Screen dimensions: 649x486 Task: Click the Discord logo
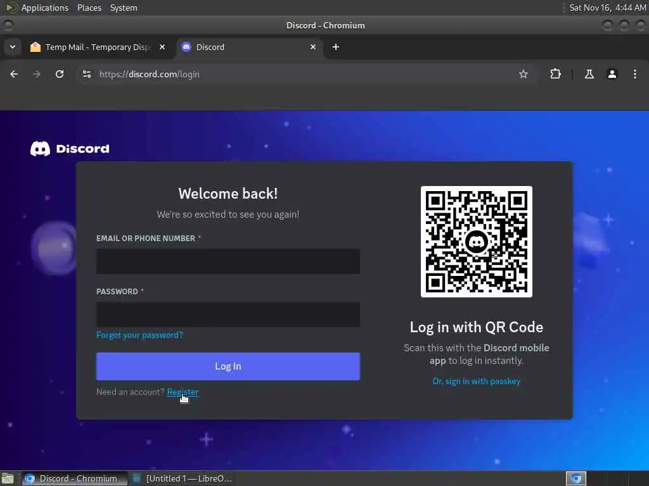point(70,149)
